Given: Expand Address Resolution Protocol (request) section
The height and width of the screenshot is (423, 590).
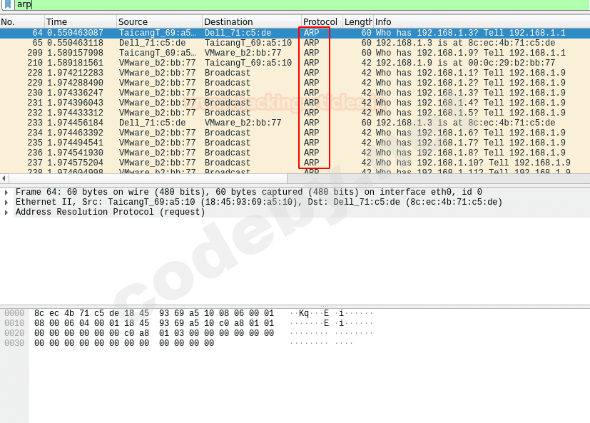Looking at the screenshot, I should pyautogui.click(x=6, y=213).
